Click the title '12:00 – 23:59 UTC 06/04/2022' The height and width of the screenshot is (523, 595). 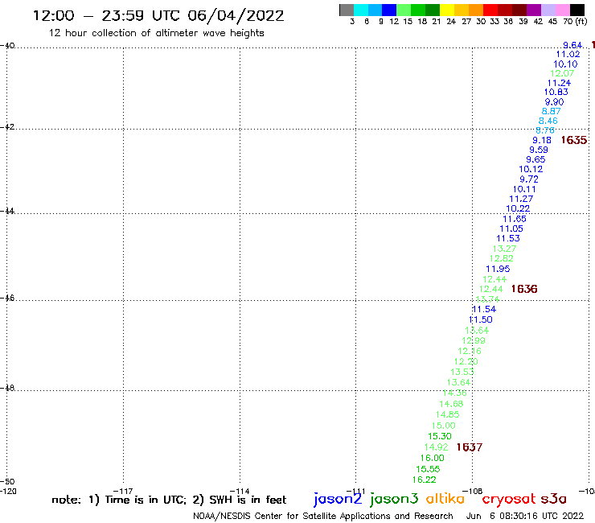pos(158,15)
